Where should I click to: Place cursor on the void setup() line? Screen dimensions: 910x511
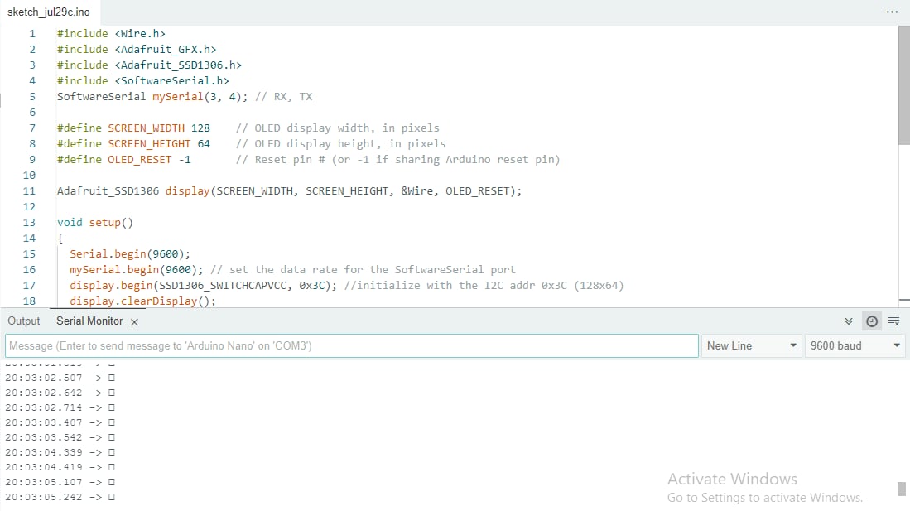click(95, 222)
